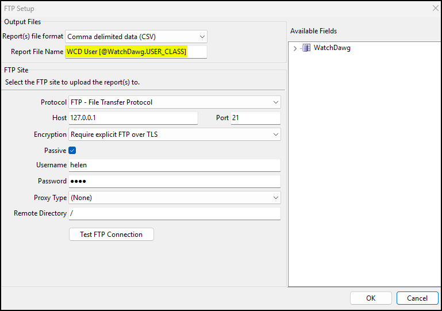The image size is (442, 311).
Task: Close the FTP Setup dialog
Action: click(434, 9)
